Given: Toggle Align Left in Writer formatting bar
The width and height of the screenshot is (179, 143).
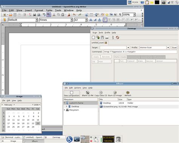Looking at the screenshot, I should 105,20.
